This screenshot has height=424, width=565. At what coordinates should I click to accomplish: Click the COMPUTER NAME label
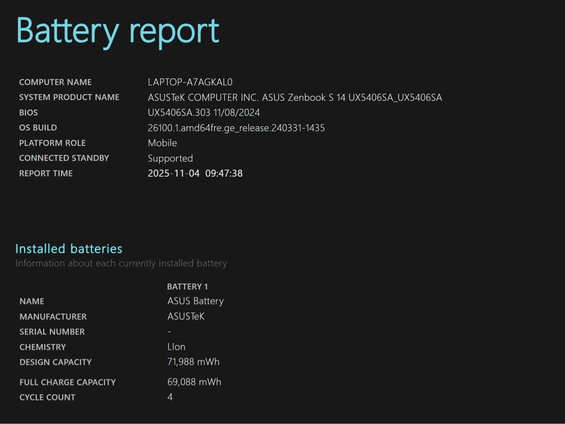click(55, 82)
